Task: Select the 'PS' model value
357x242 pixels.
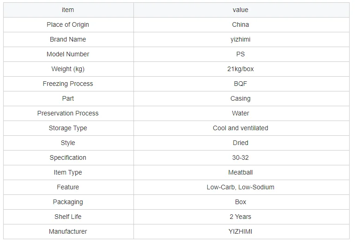Action: click(240, 54)
